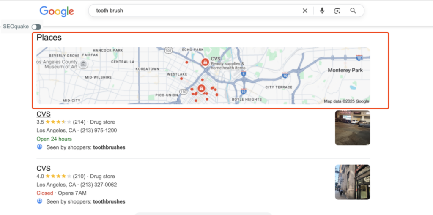Click phone number (213) 975-1200
The width and height of the screenshot is (433, 215).
[x=99, y=131]
